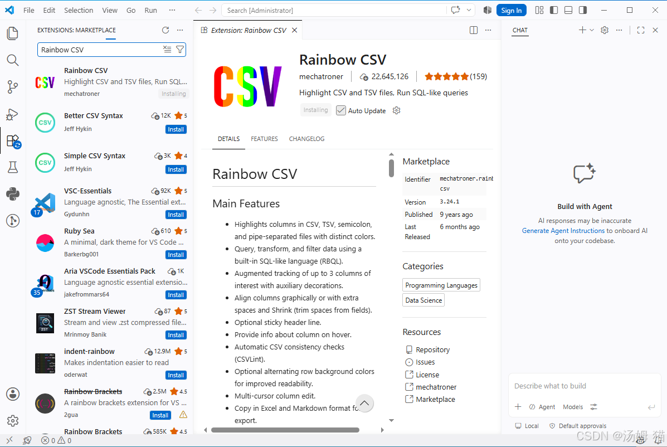667x447 pixels.
Task: Close the Extension: Rainbow CSV tab
Action: tap(294, 30)
